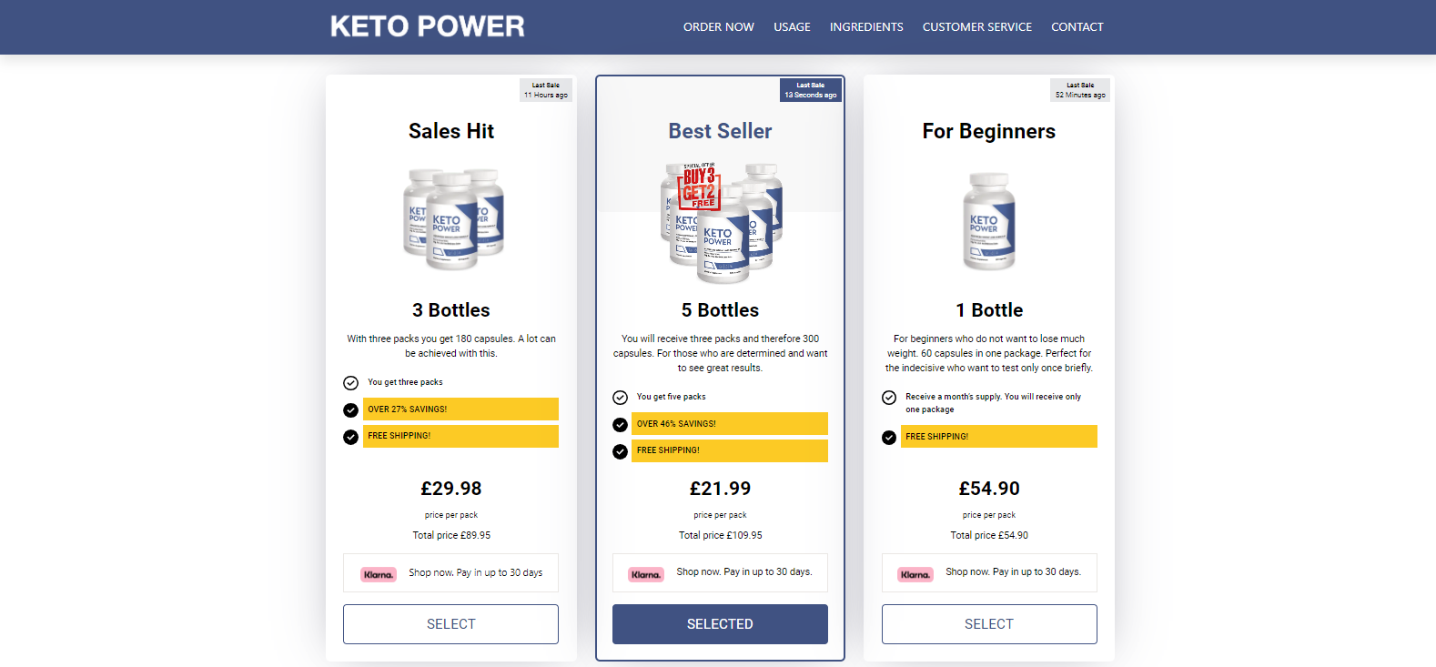1436x667 pixels.
Task: Open the Order Now menu item
Action: point(719,27)
